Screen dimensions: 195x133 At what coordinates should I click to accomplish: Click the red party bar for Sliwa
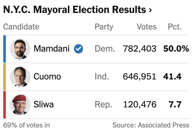pos(5,104)
